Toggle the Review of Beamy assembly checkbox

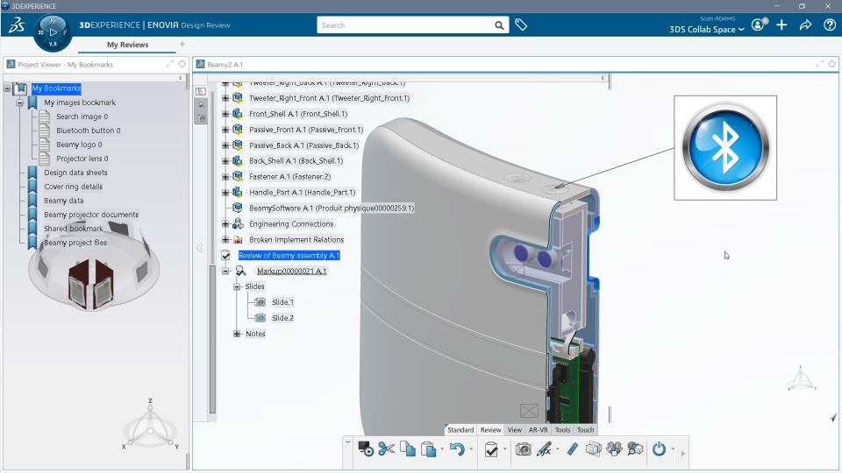click(x=226, y=255)
